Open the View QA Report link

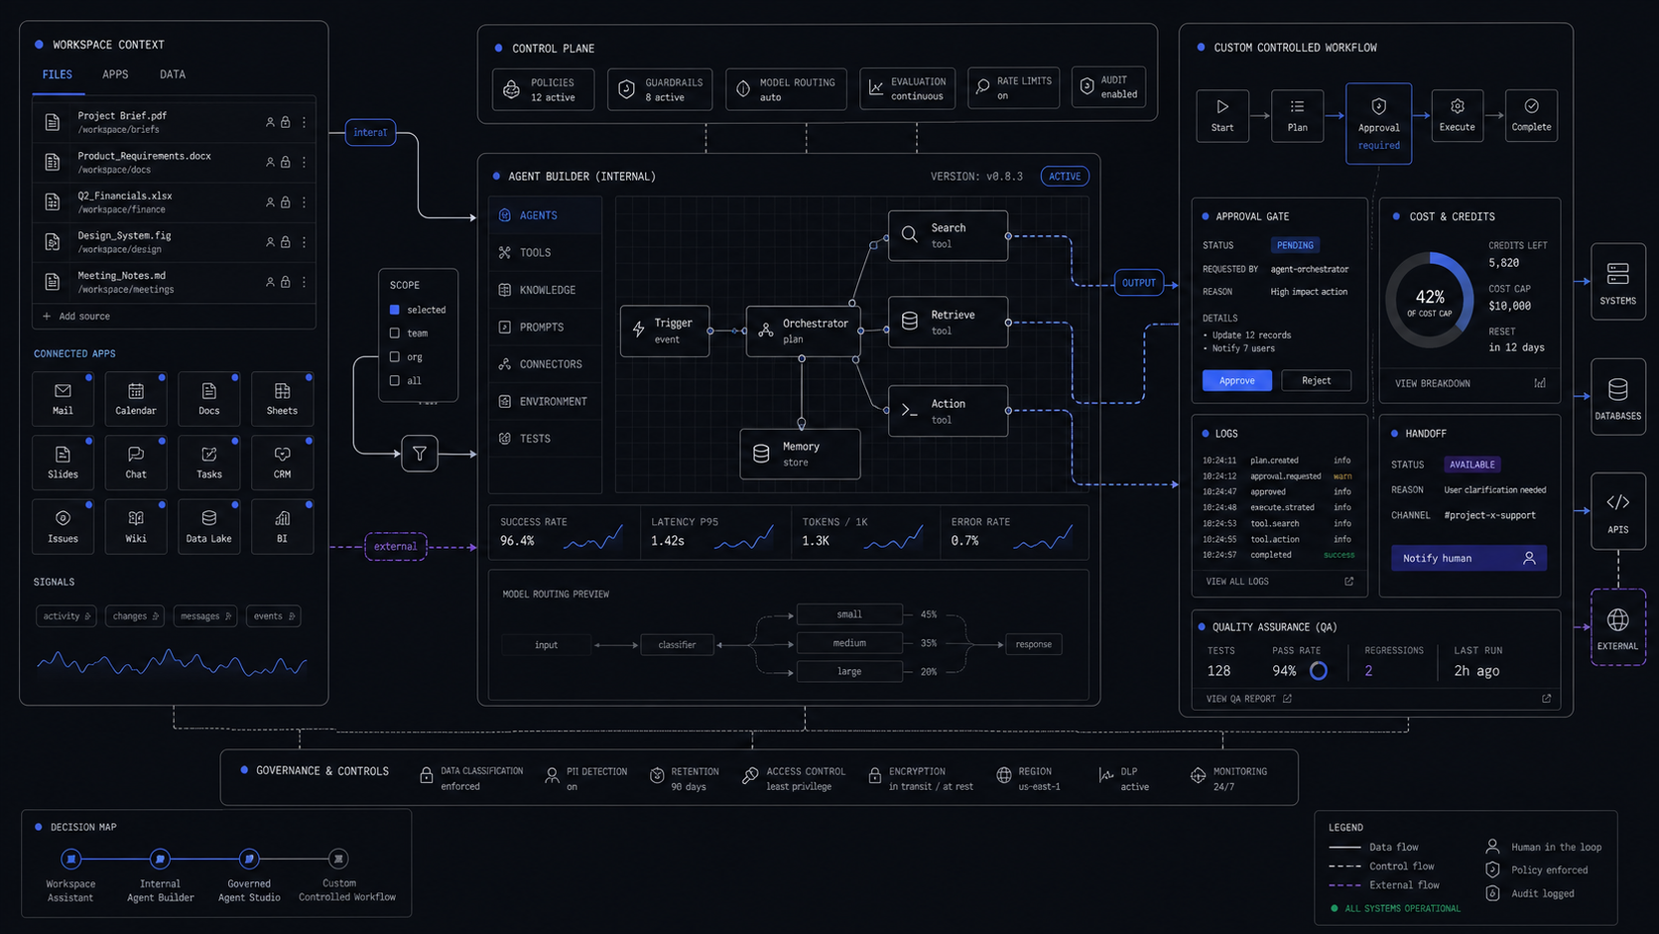[x=1248, y=699]
